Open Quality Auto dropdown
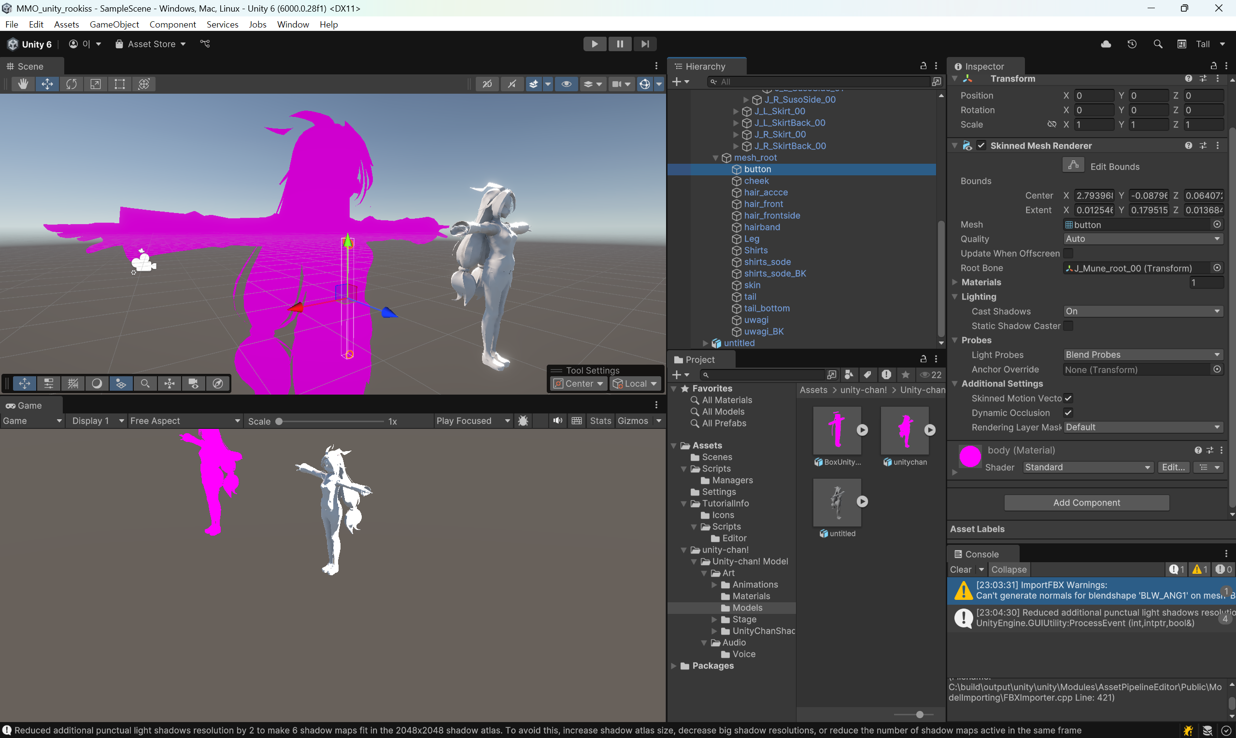This screenshot has height=738, width=1236. click(x=1143, y=239)
